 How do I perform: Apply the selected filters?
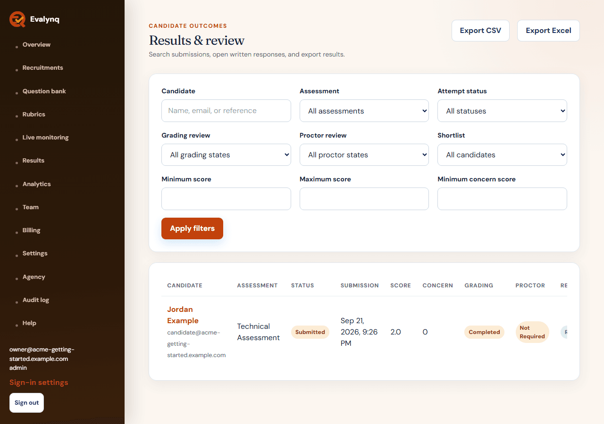point(192,228)
